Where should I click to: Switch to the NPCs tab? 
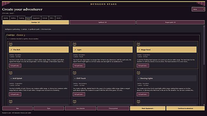pos(52,18)
